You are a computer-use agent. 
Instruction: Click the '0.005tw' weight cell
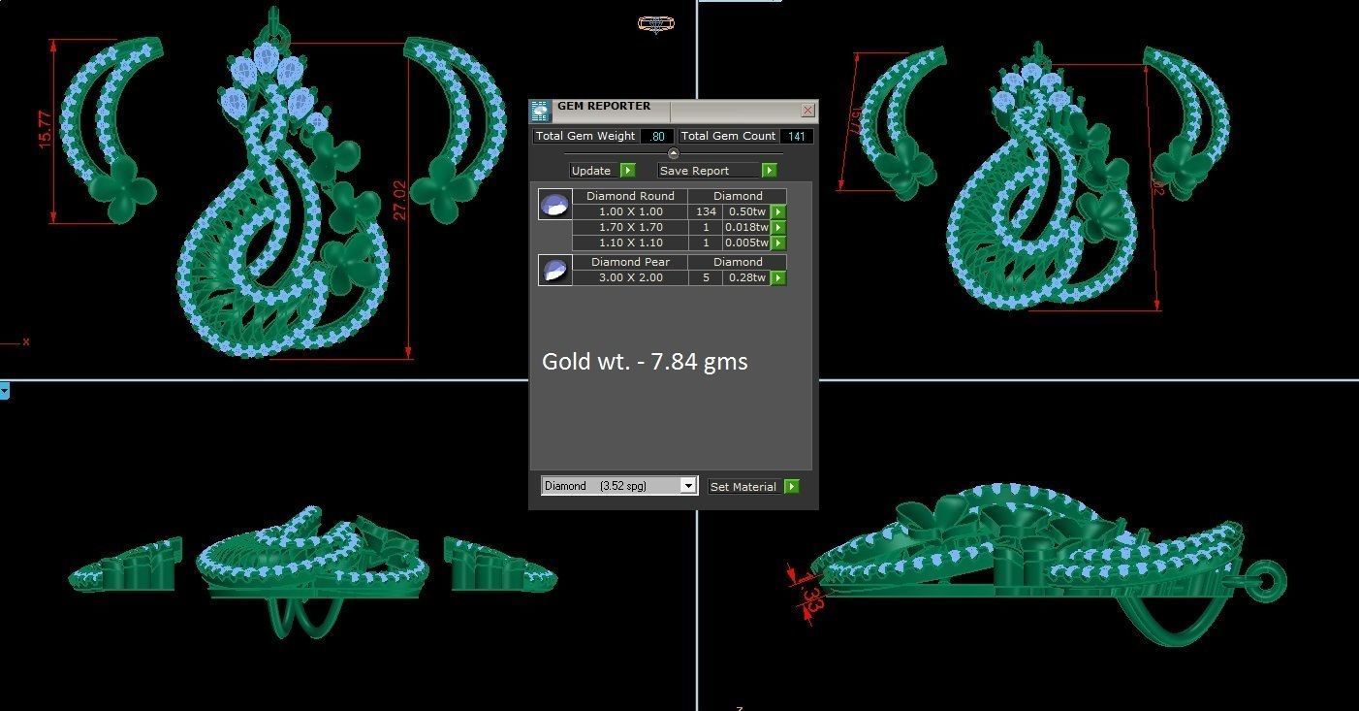point(747,242)
